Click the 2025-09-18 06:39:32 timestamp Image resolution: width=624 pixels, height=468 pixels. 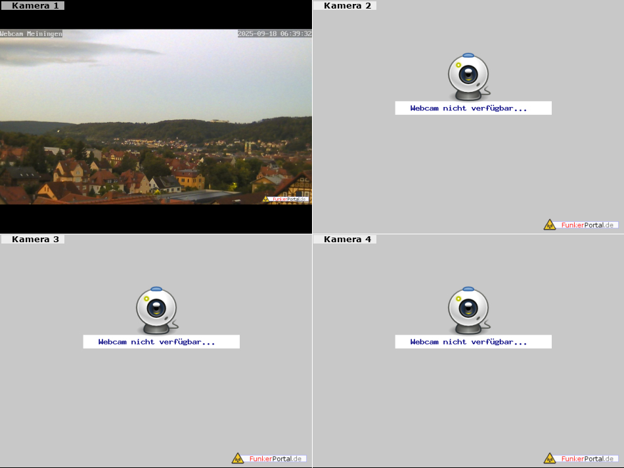pyautogui.click(x=275, y=33)
